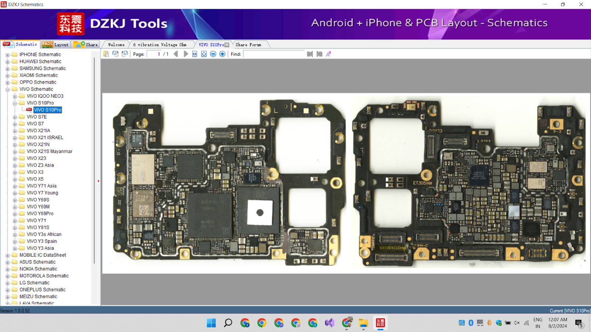Expand the VIVO S7E folder
Screen dimensions: 591x332
point(15,117)
